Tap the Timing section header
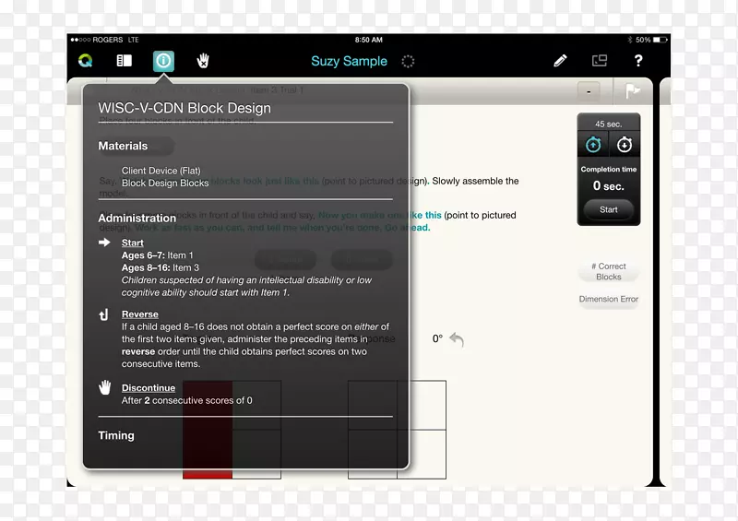 [x=116, y=435]
